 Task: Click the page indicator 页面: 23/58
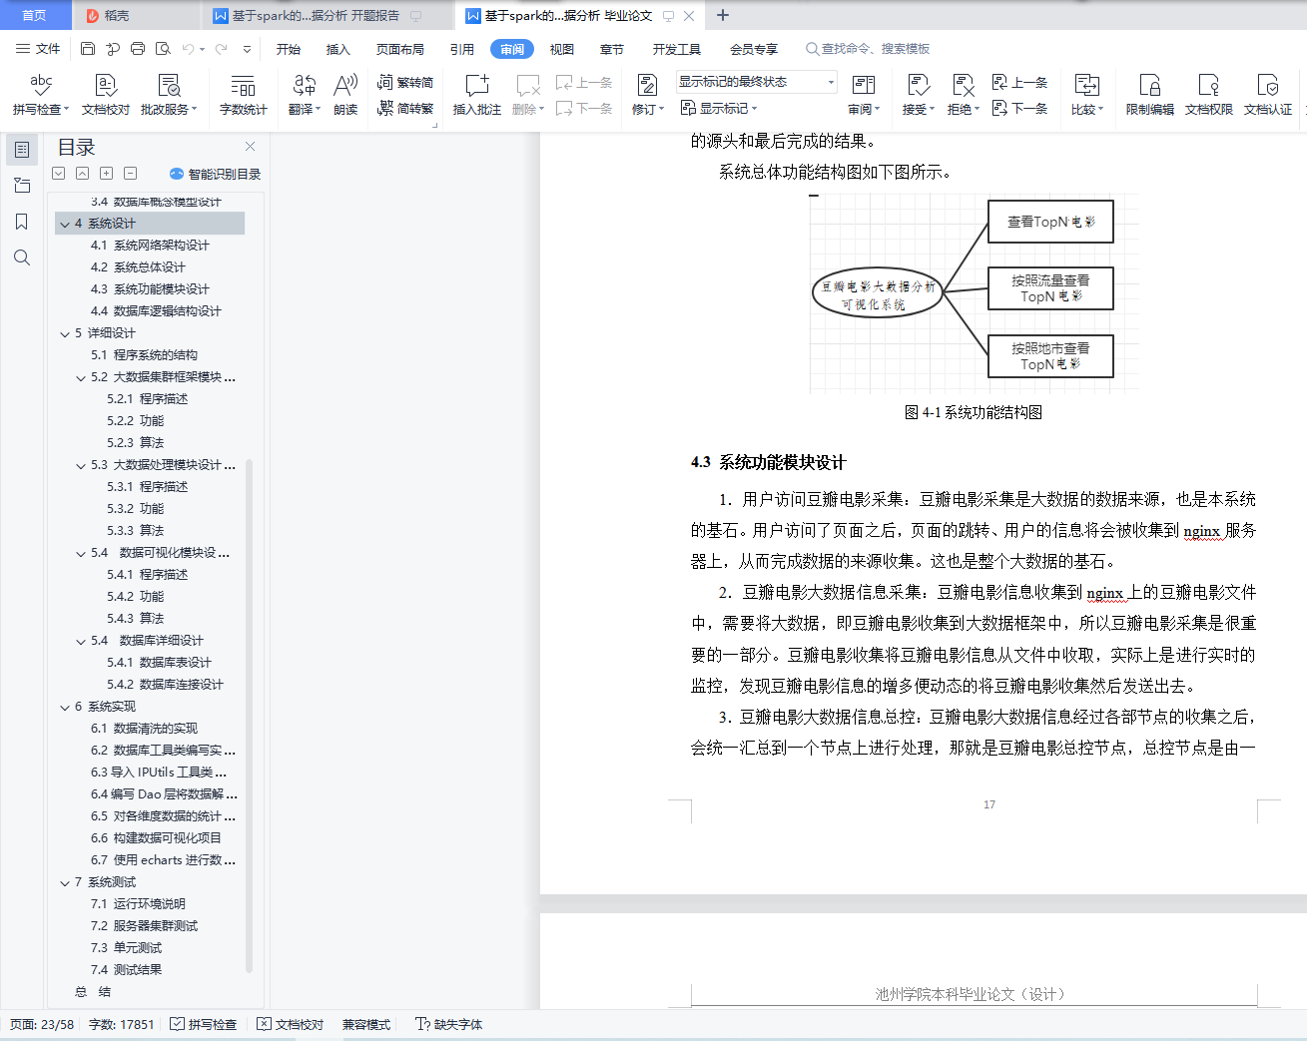[x=42, y=1024]
